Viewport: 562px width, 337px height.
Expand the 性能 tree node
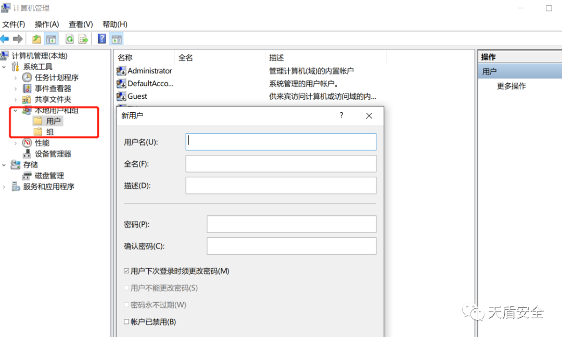click(16, 143)
